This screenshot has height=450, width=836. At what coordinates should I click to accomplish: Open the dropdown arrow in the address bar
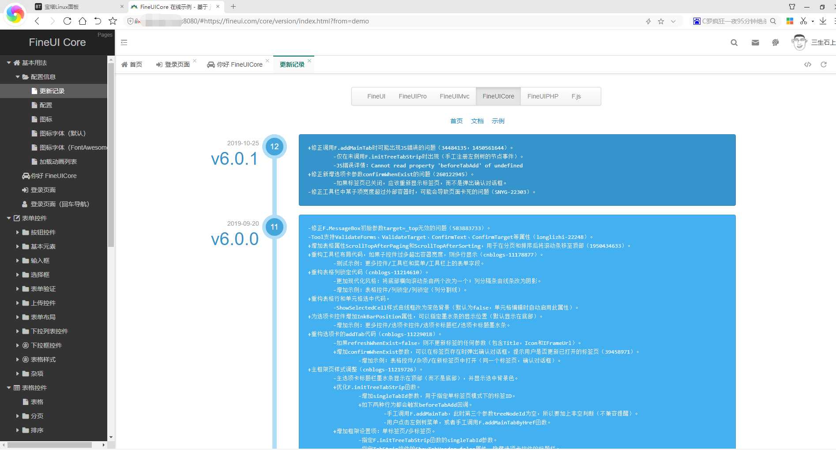pos(673,21)
